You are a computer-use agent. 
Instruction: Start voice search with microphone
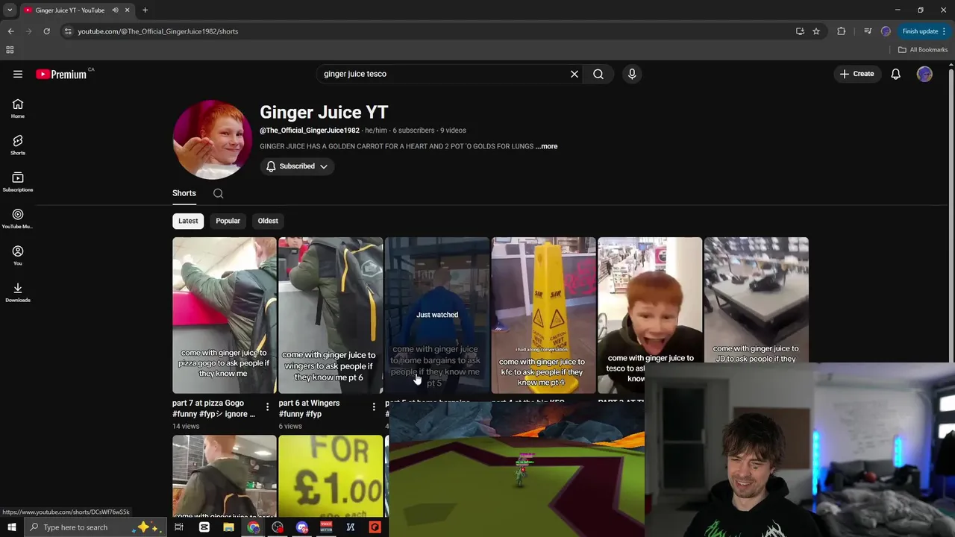click(x=632, y=74)
